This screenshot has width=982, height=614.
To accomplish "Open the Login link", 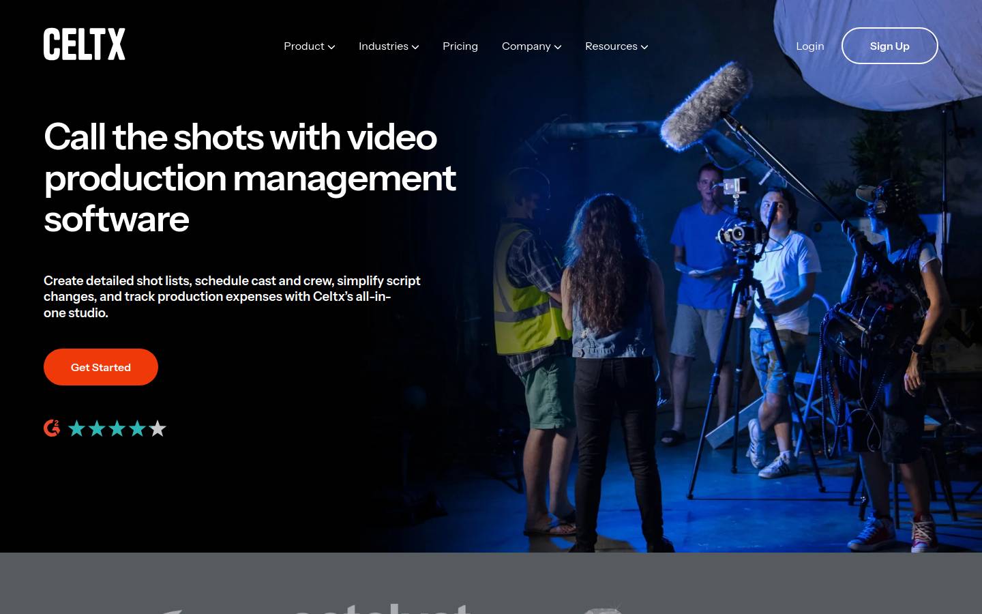I will tap(810, 46).
